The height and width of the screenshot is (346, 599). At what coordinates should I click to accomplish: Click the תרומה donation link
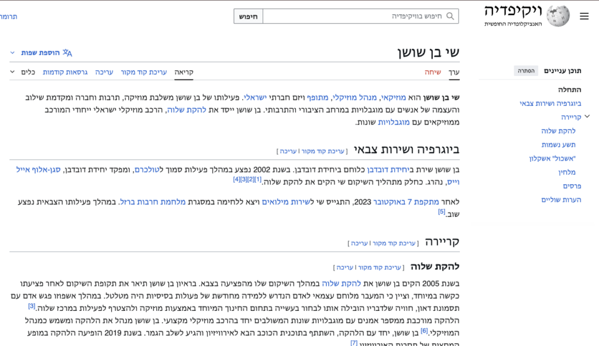point(8,16)
